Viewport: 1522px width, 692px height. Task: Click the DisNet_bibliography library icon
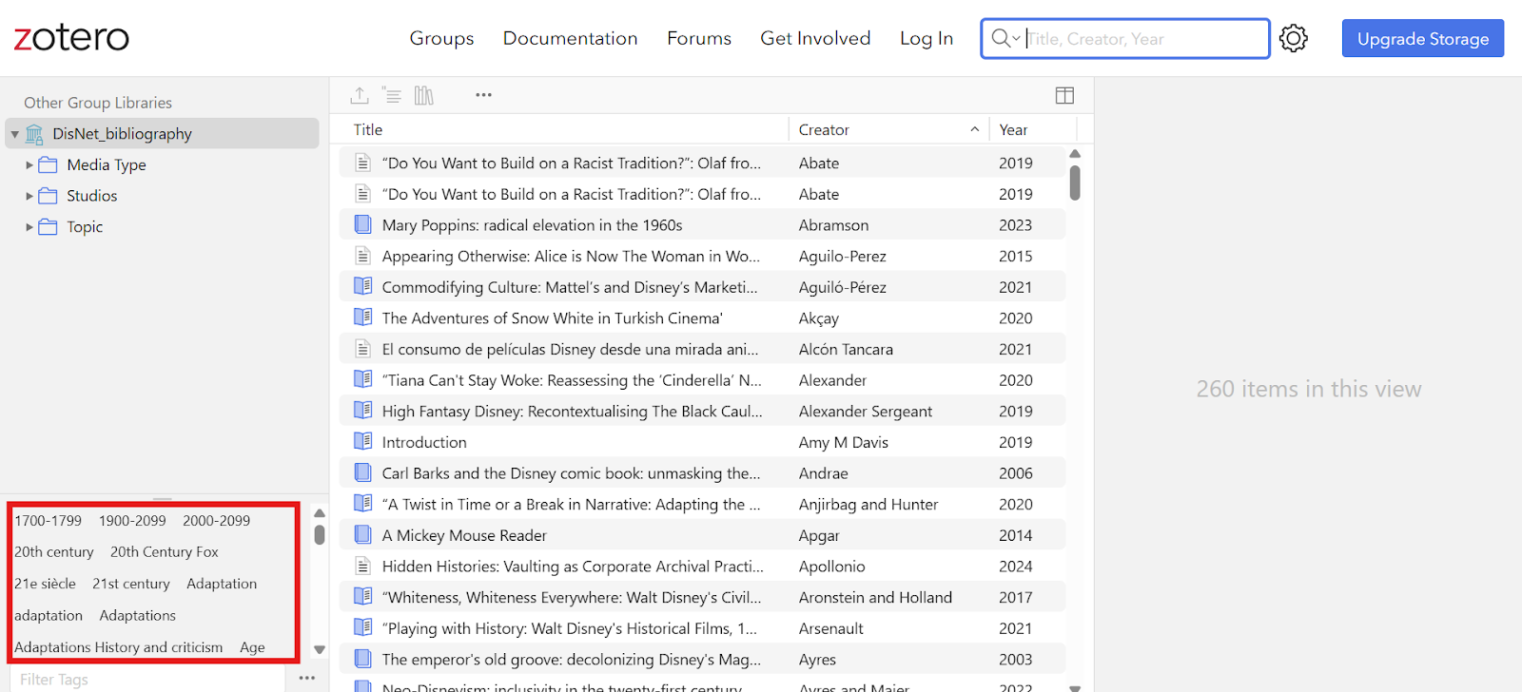[34, 134]
